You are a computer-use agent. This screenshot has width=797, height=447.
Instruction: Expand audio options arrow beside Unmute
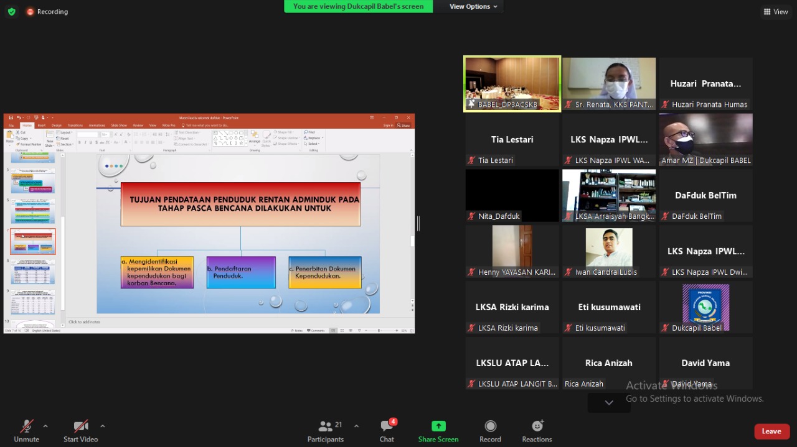coord(45,426)
